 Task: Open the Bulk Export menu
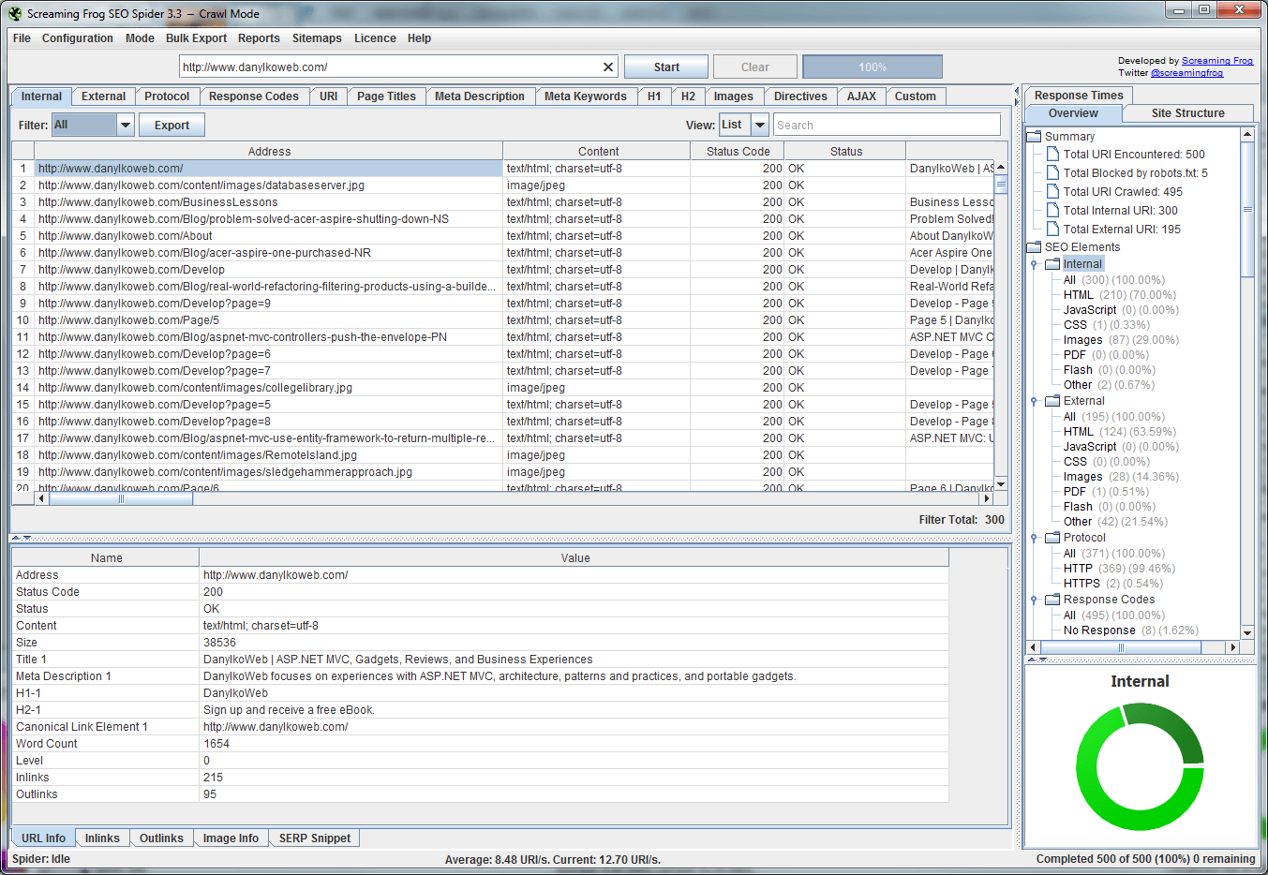pos(196,38)
